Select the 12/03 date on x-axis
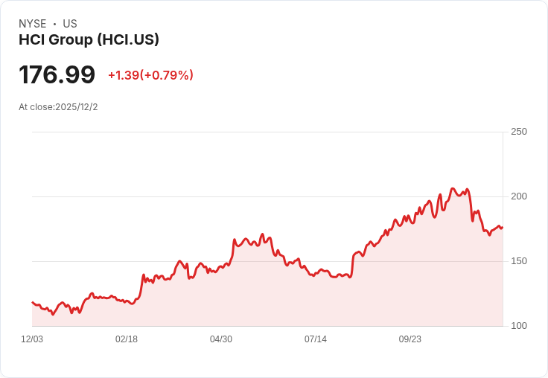548x378 pixels. pos(32,339)
